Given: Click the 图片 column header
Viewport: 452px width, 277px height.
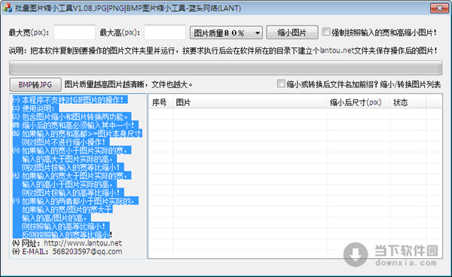Looking at the screenshot, I should pyautogui.click(x=249, y=102).
